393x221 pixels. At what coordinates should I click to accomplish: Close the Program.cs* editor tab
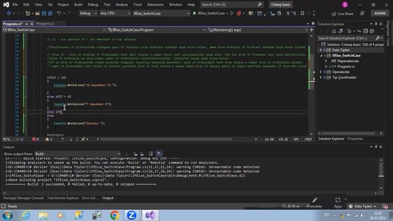point(32,24)
